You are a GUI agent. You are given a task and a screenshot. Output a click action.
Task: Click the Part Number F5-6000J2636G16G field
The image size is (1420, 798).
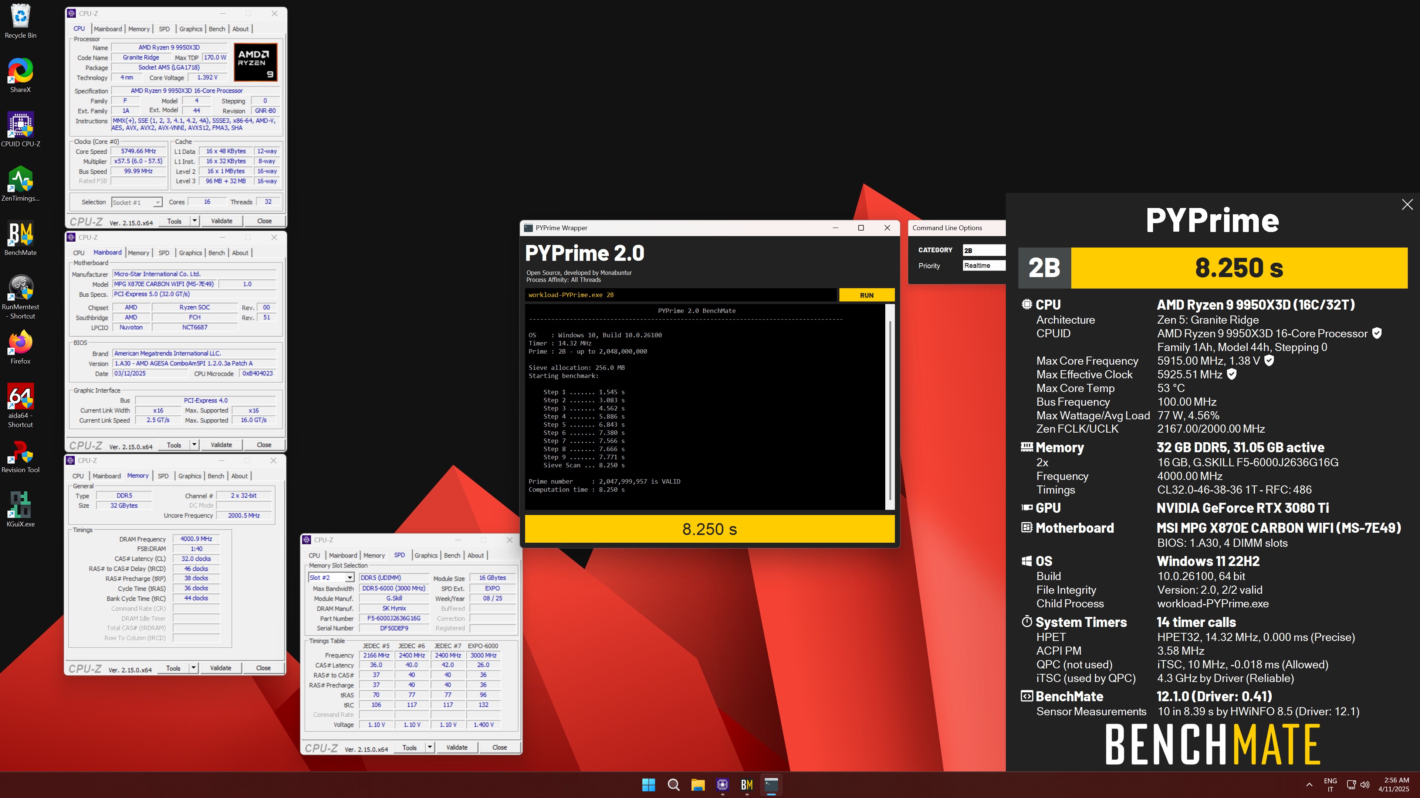(x=394, y=618)
